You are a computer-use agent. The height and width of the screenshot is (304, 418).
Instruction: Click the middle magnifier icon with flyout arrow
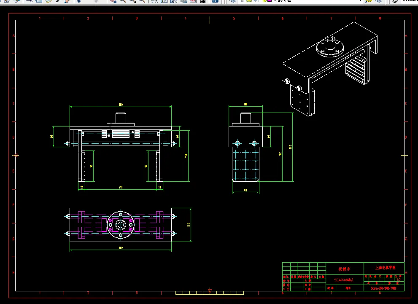tap(132, 1)
